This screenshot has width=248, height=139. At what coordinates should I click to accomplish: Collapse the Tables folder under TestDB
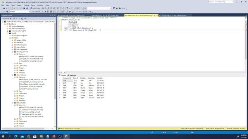click(10, 38)
